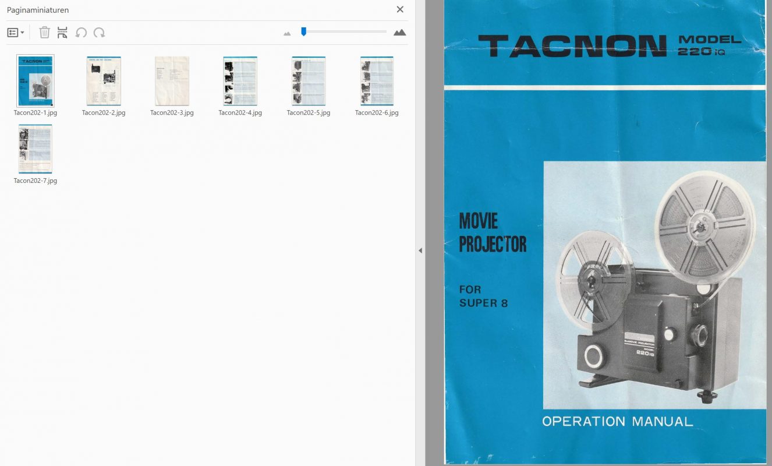772x466 pixels.
Task: Close the Paginaminiaturen panel
Action: [400, 9]
